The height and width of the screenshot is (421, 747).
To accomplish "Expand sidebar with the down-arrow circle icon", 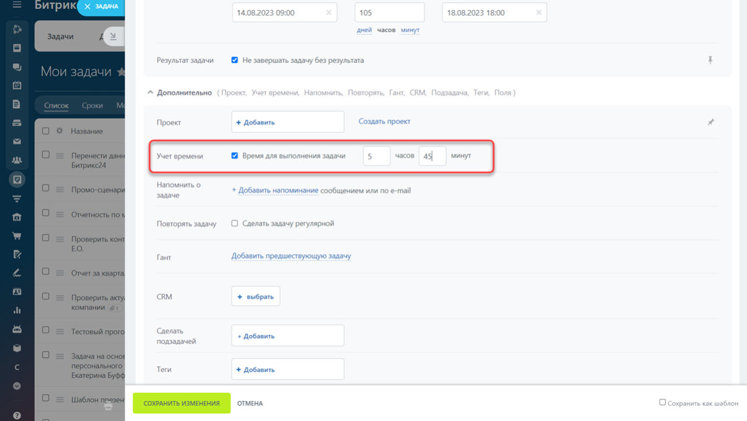I will [x=17, y=385].
